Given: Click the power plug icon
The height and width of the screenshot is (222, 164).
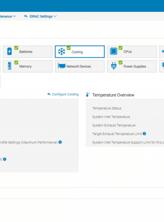Looking at the screenshot, I should [x=114, y=66].
